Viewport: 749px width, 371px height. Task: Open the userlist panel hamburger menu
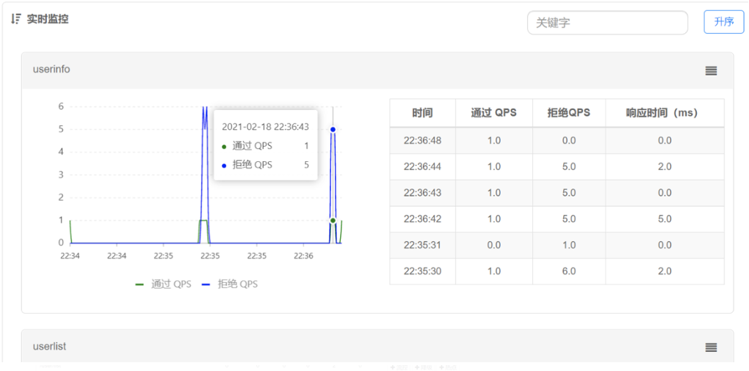pos(711,348)
